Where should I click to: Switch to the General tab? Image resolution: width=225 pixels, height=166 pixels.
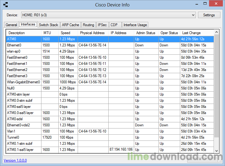(11, 25)
